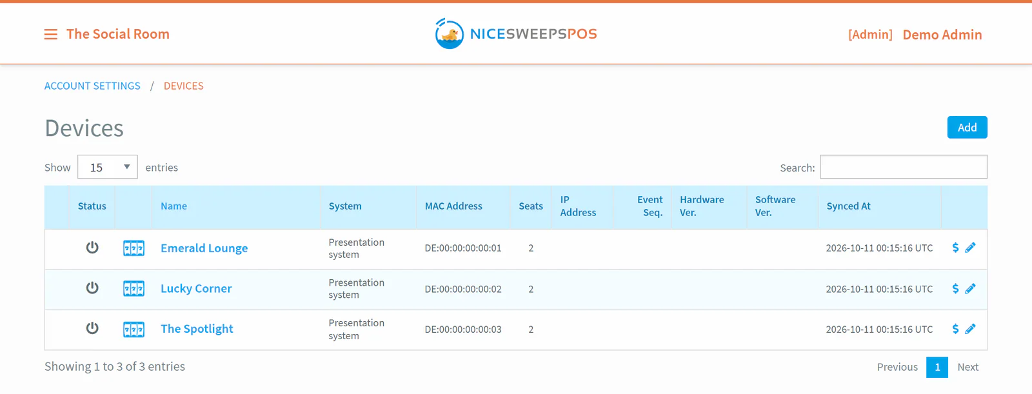
Task: Click MAC address DE:00:00:00:00:03
Action: [x=463, y=330]
